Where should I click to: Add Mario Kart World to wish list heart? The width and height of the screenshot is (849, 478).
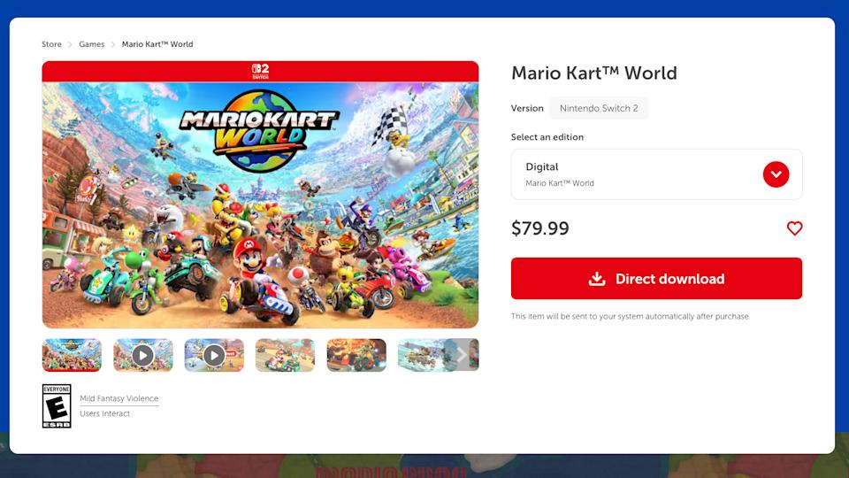(794, 228)
